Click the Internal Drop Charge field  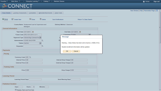(x=79, y=60)
